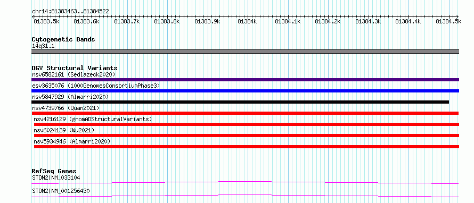Click the 14q31.1 band label

click(x=43, y=46)
